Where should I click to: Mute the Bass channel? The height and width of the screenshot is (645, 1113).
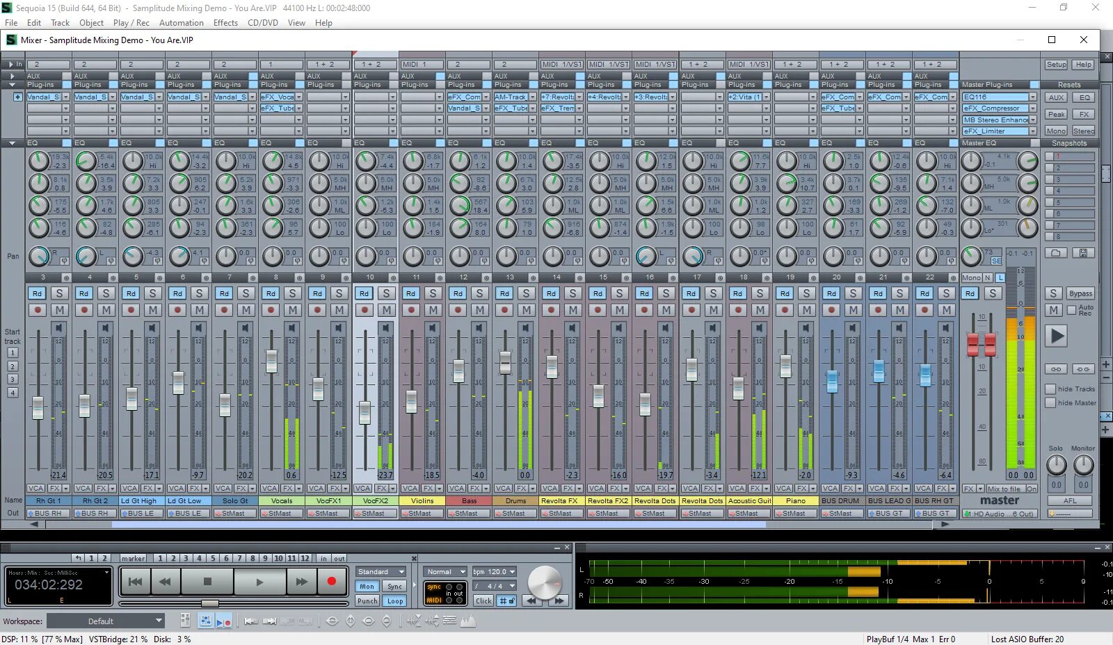(x=479, y=310)
